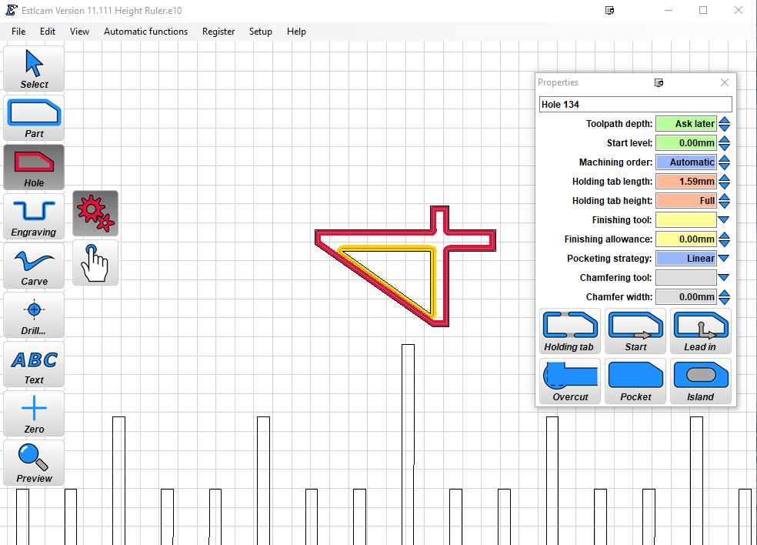
Task: Apply Overcut to the toolpath
Action: [570, 381]
